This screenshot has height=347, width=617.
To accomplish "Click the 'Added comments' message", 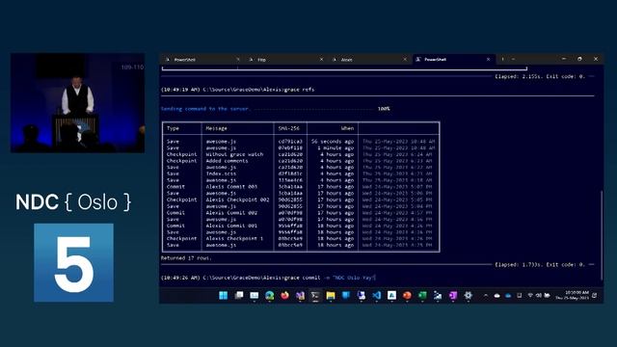I will click(228, 161).
